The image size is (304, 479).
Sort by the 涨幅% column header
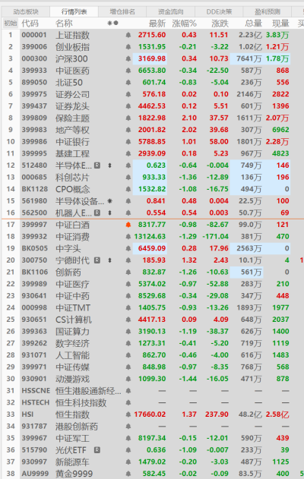click(x=185, y=24)
